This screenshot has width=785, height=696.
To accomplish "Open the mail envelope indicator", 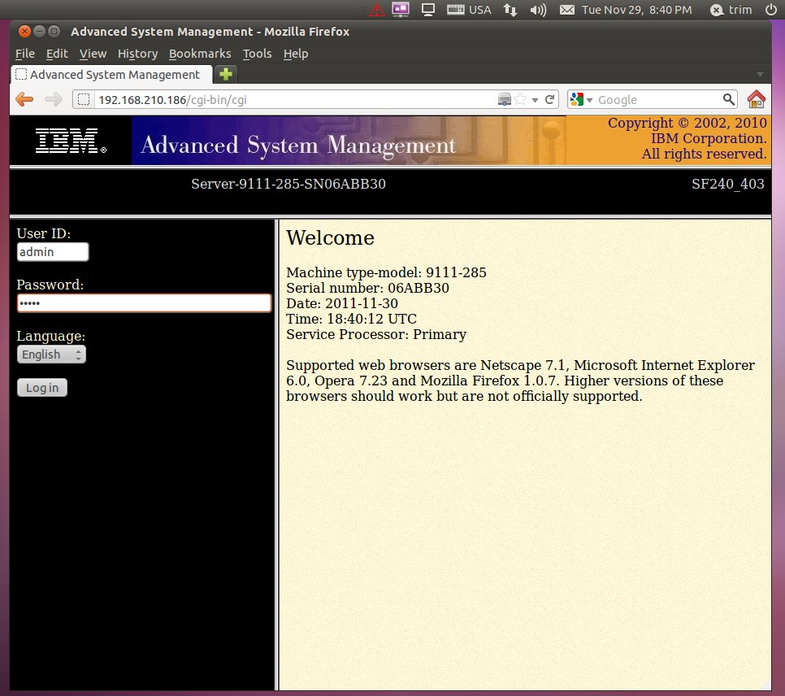I will coord(566,10).
